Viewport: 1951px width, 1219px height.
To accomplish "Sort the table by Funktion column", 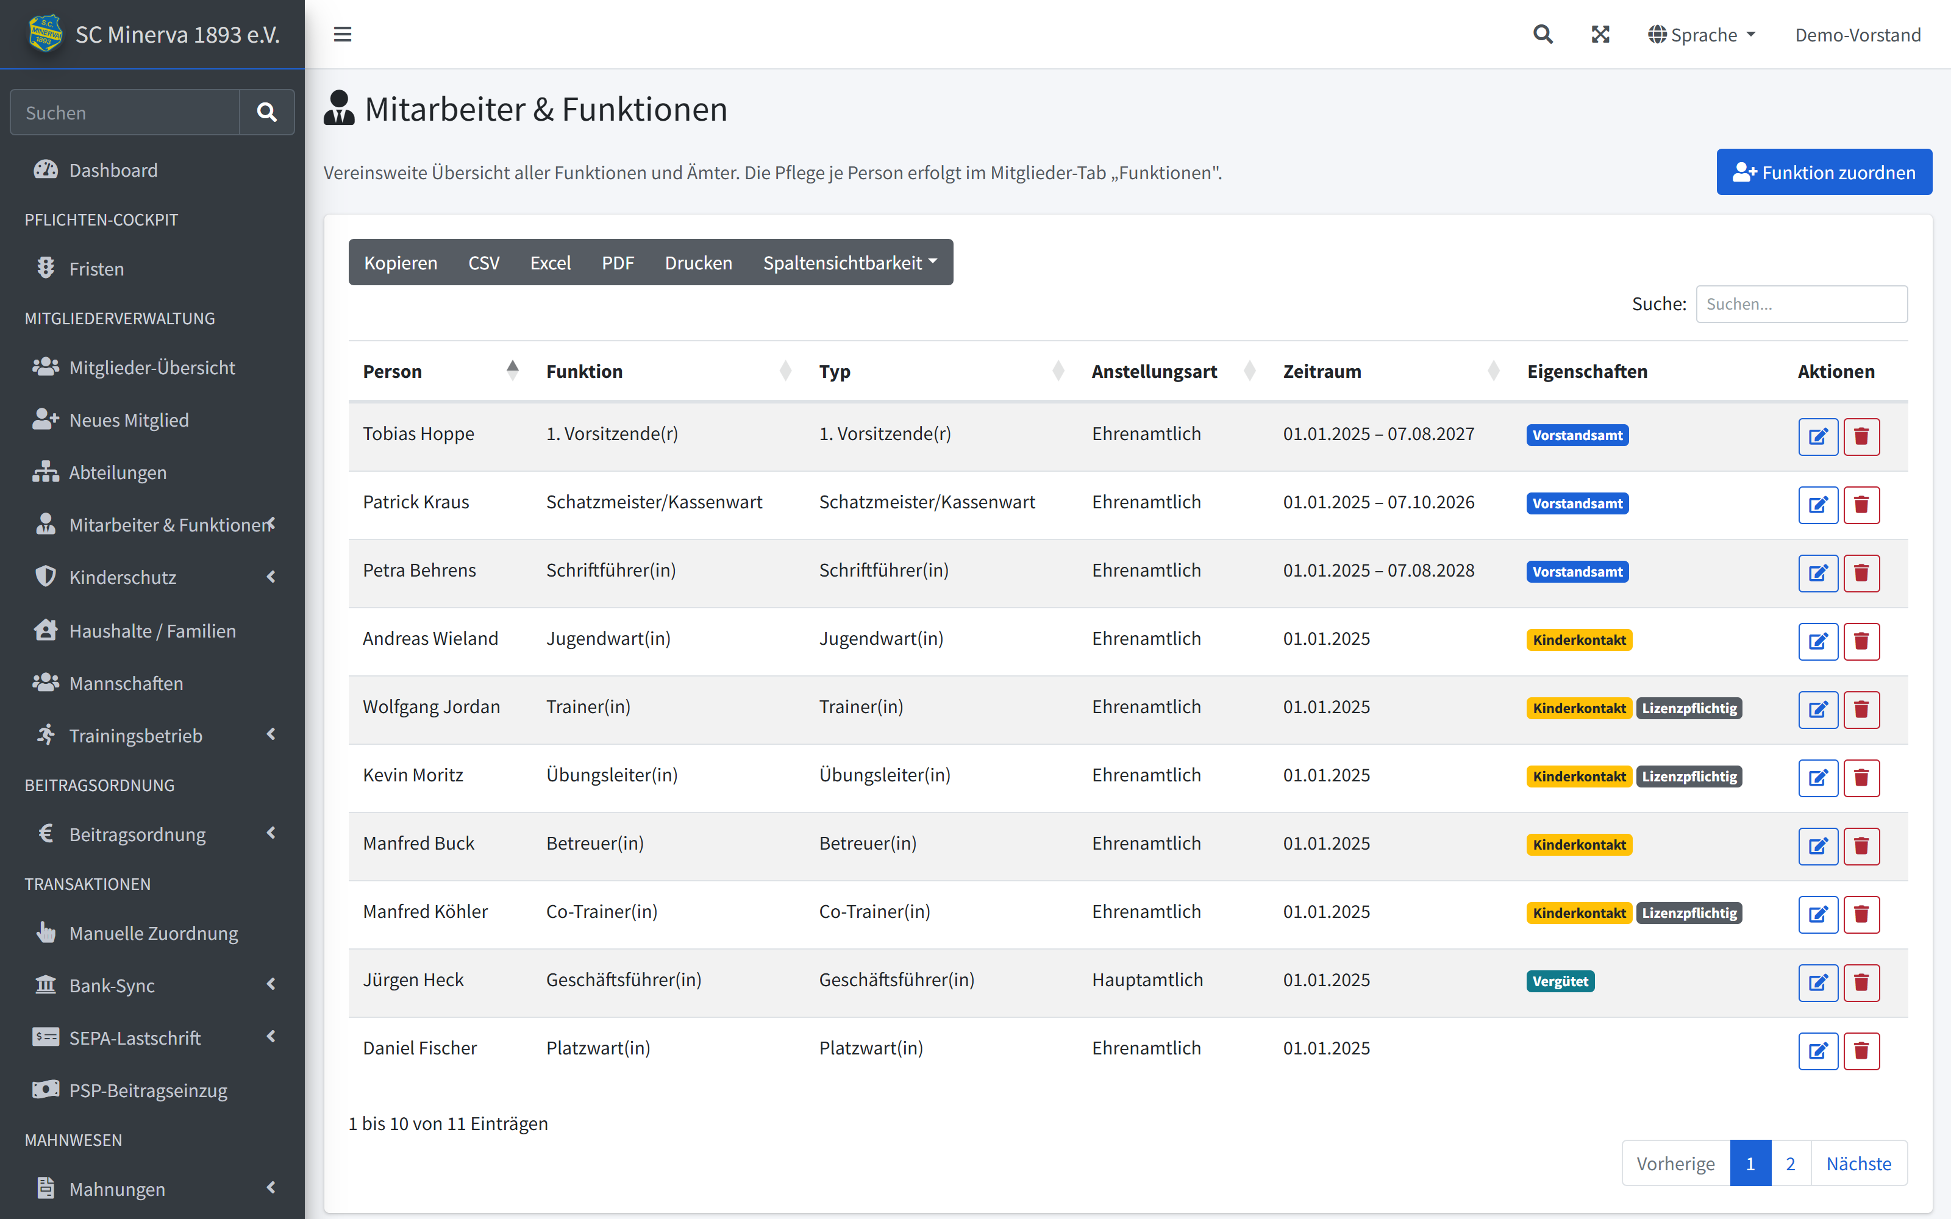I will 668,371.
